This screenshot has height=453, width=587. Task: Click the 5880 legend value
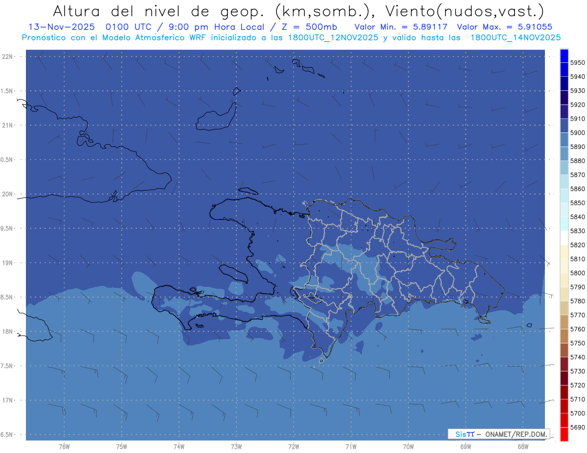pos(578,161)
